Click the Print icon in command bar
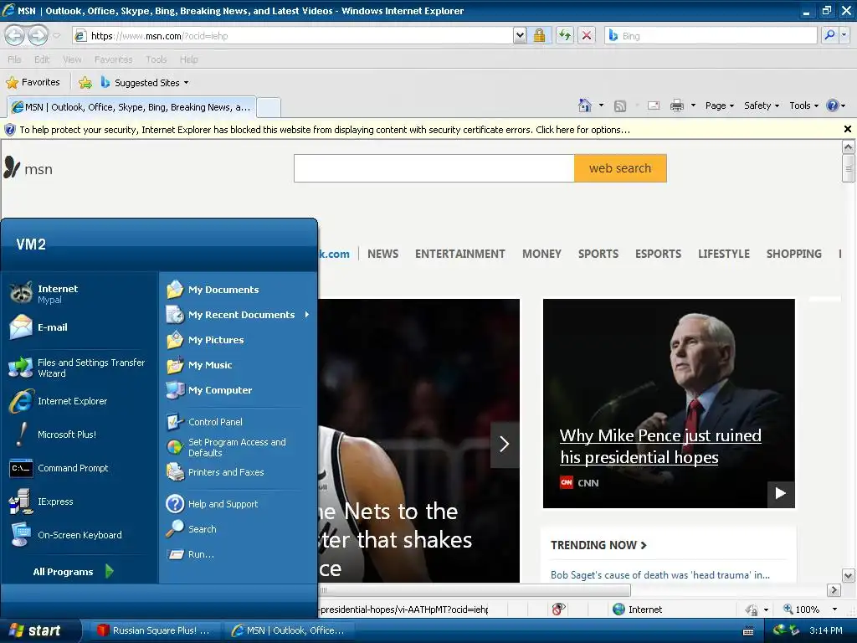Viewport: 857px width, 643px height. click(x=676, y=105)
